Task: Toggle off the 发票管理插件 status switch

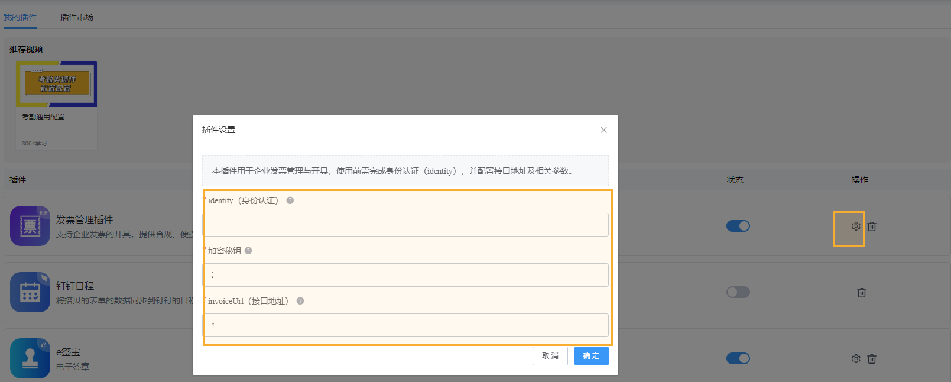Action: 738,226
